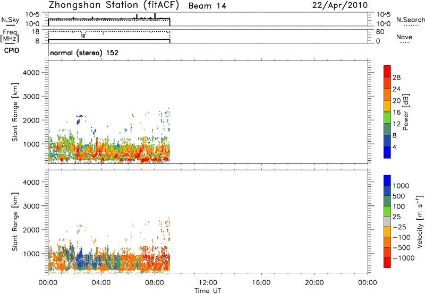Click the '08:00' time axis label
The image size is (425, 294).
pos(155,283)
